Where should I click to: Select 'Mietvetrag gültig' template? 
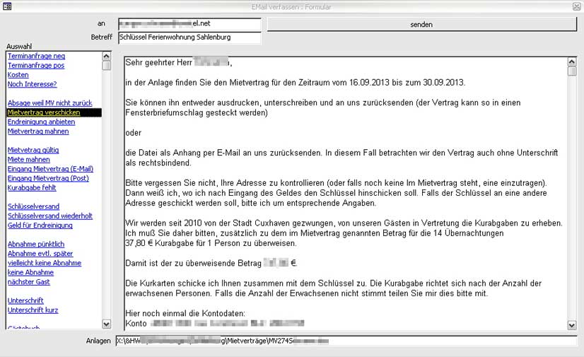tap(33, 150)
